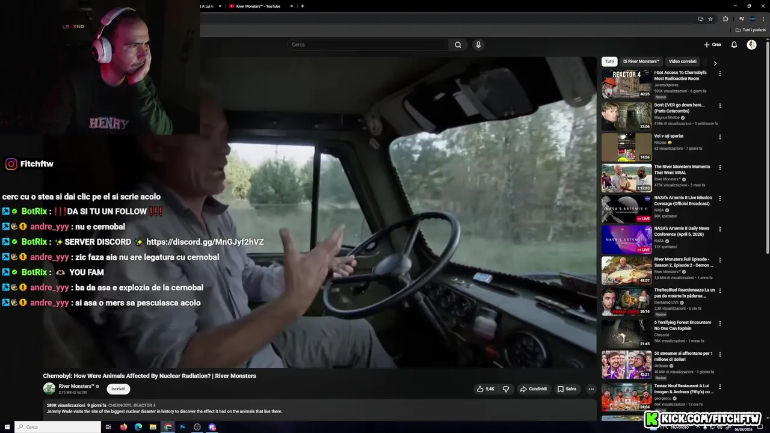The width and height of the screenshot is (770, 433).
Task: Open 'TheRealRed Reactioneaza' video title
Action: pyautogui.click(x=685, y=293)
